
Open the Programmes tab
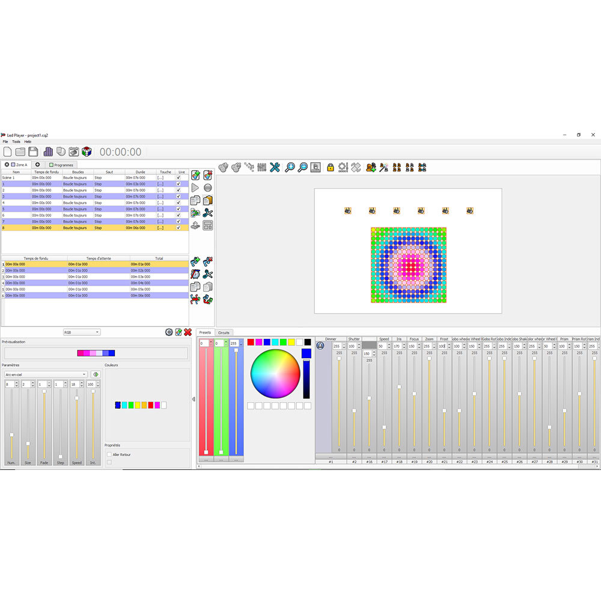pos(61,165)
